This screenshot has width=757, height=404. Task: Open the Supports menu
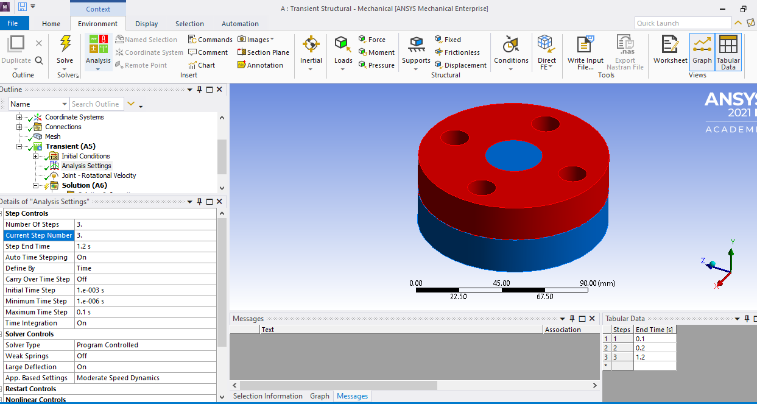click(416, 52)
